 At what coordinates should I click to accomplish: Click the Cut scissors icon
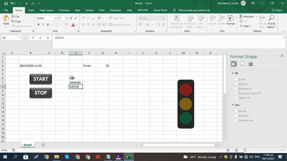pyautogui.click(x=13, y=17)
